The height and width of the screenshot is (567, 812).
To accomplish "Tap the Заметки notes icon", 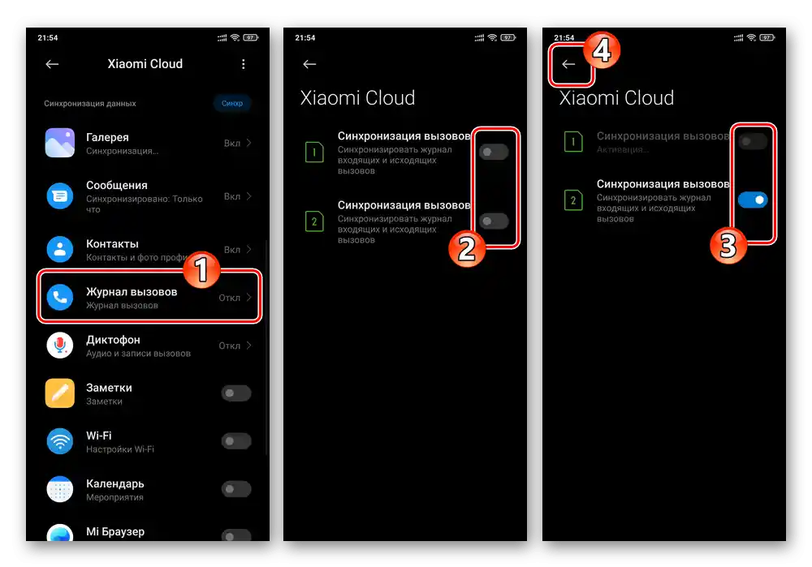I will coord(59,393).
